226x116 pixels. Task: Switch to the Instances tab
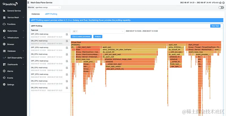(x=36, y=14)
